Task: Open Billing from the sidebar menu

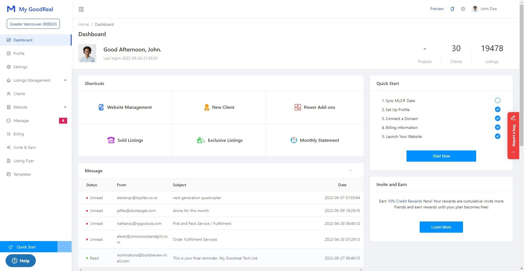Action: (x=19, y=134)
